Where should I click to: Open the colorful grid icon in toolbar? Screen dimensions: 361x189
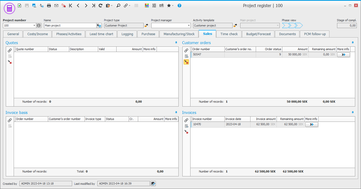(x=147, y=5)
